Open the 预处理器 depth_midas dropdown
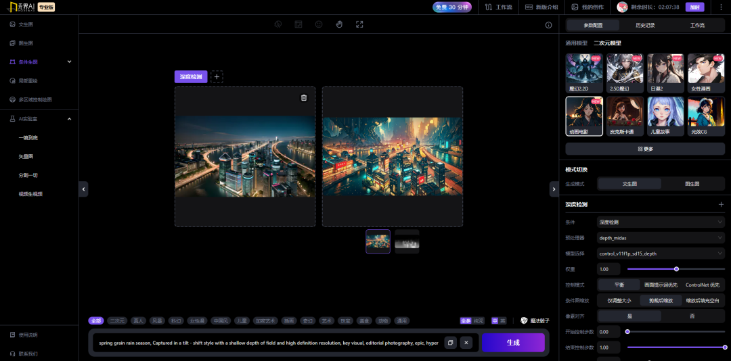The width and height of the screenshot is (731, 361). point(661,237)
